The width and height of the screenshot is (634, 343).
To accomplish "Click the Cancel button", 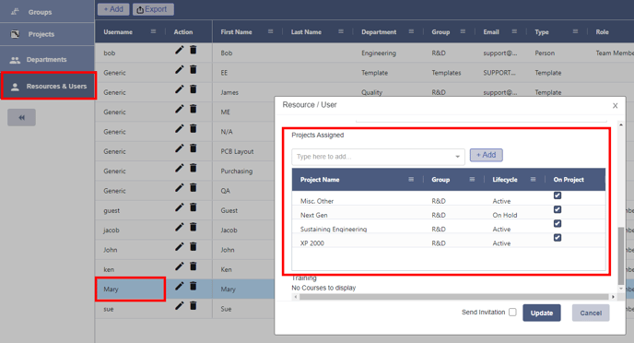I will 591,313.
